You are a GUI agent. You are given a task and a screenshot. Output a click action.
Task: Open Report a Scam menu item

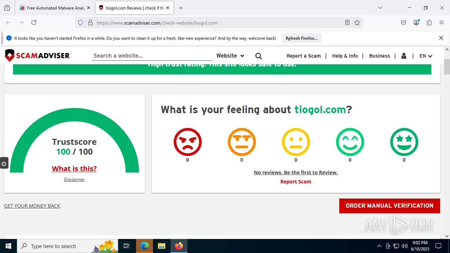[x=304, y=56]
